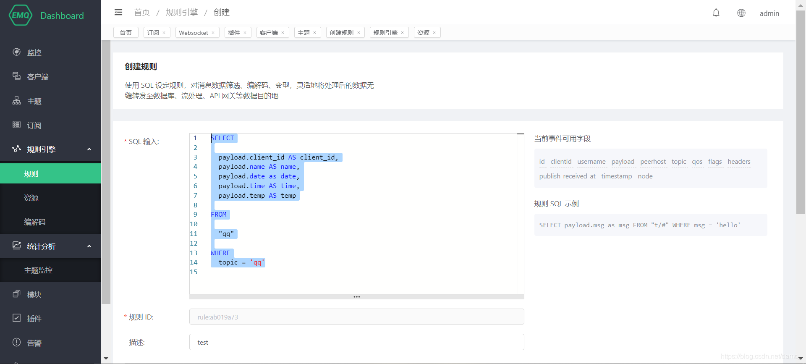Click 规则引擎 in the breadcrumb

click(x=182, y=13)
